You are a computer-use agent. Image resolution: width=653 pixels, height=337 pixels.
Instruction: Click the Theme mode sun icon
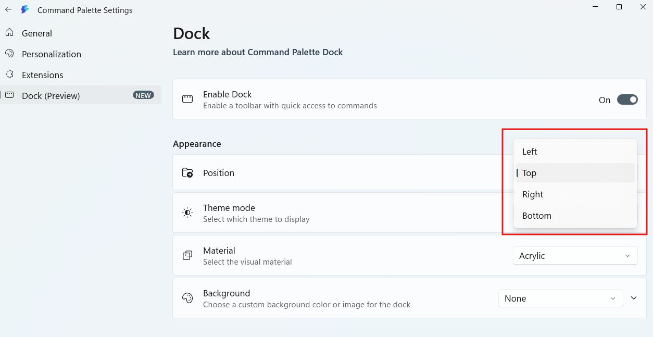[x=187, y=212]
